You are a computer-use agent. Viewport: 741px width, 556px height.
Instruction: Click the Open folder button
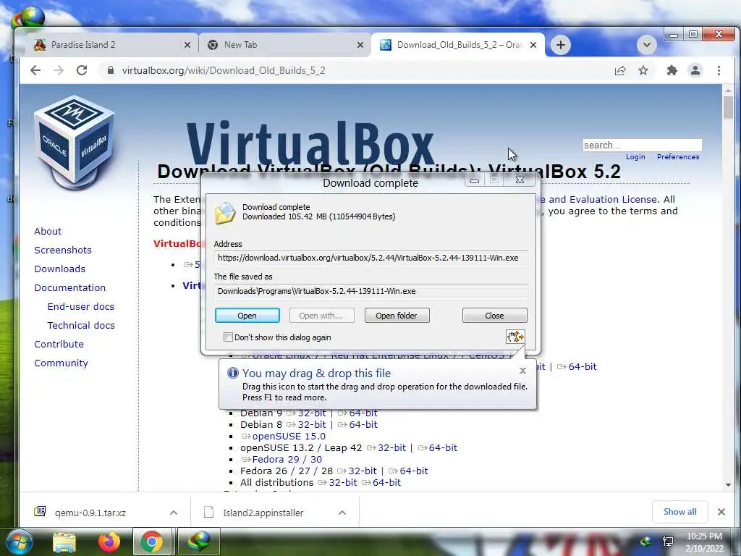pyautogui.click(x=397, y=316)
